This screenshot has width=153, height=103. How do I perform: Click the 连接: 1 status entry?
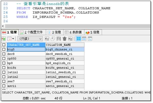127,98
